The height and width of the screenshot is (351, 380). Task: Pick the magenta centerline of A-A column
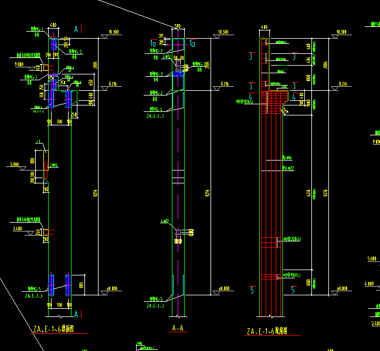point(178,172)
